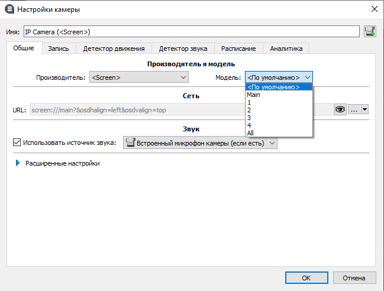Open the sound source microphone dropdown
This screenshot has width=384, height=291.
pyautogui.click(x=199, y=143)
